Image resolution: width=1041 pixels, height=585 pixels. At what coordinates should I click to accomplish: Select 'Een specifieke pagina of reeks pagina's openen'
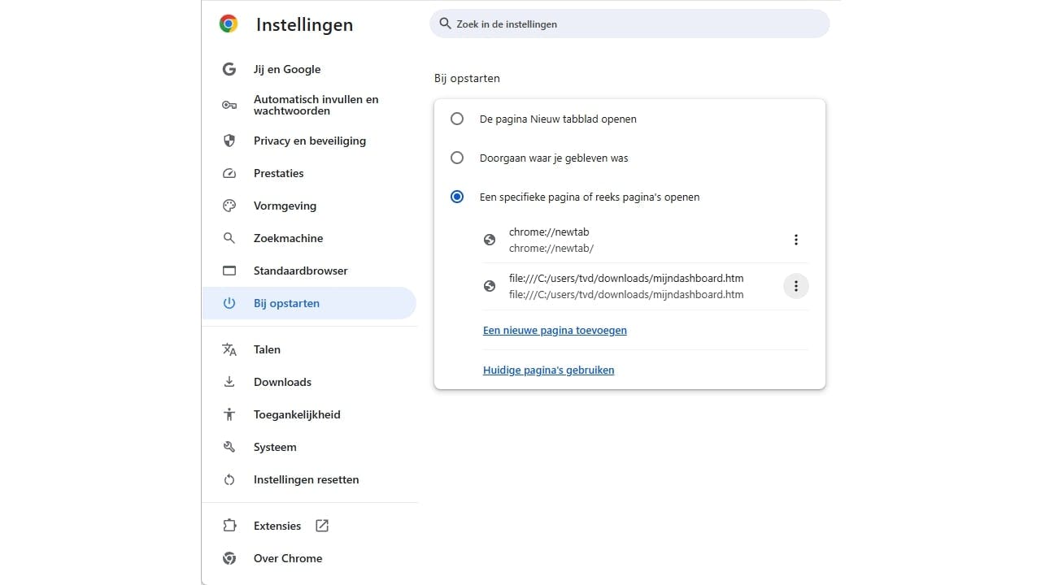pyautogui.click(x=457, y=197)
